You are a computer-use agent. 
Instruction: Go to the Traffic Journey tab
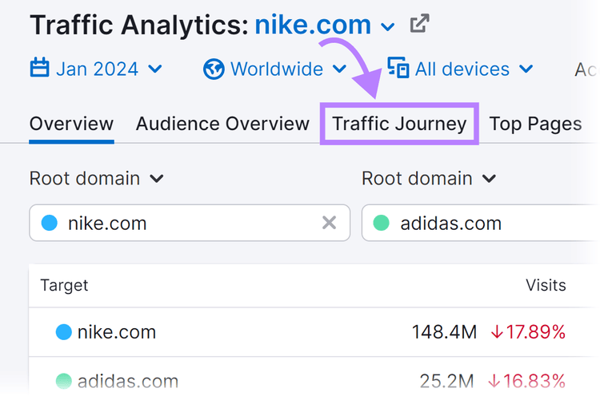click(x=399, y=124)
